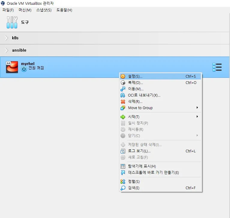Open the 머신(M) machine menu

(25, 10)
